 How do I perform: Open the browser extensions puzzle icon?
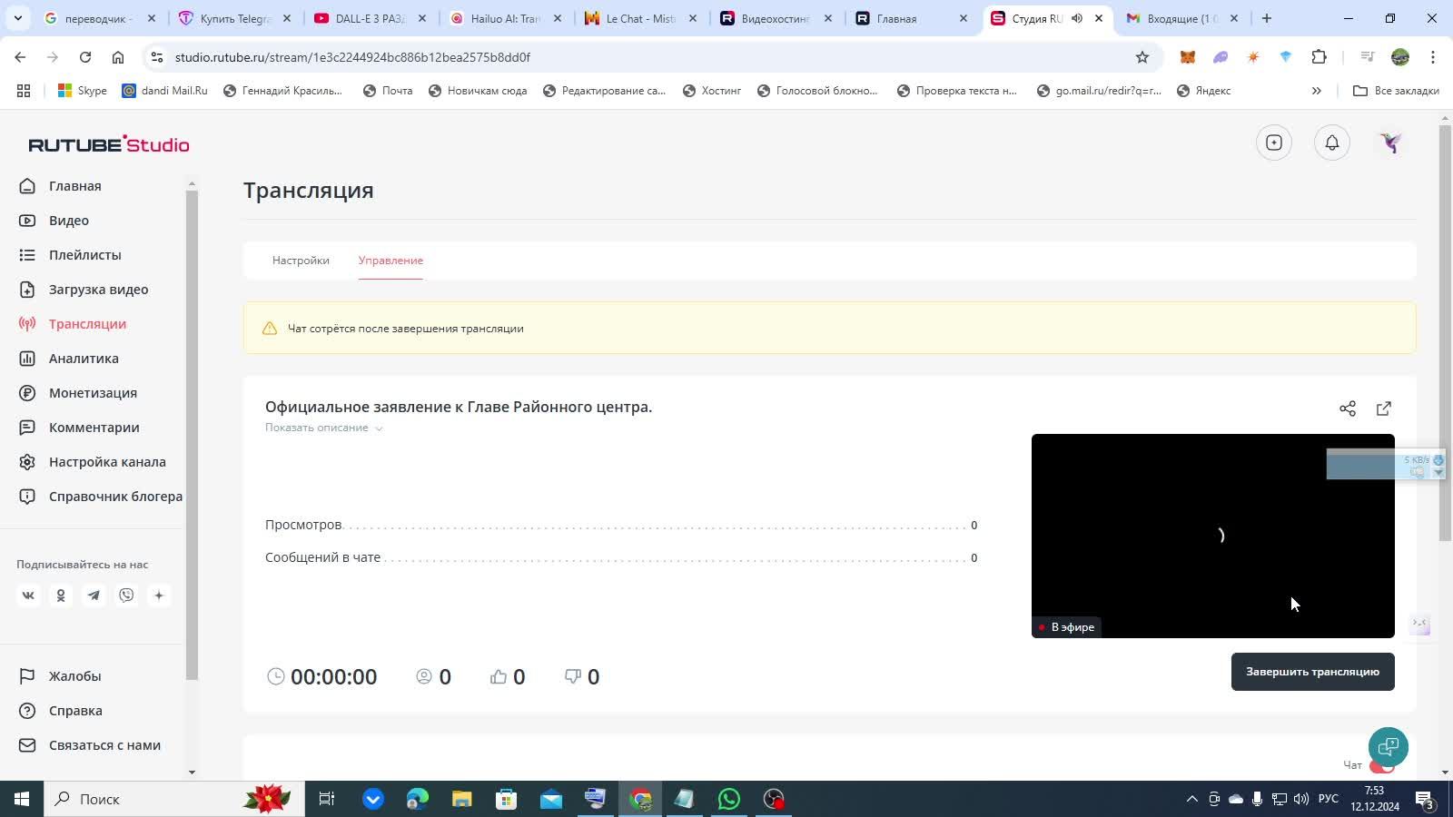pyautogui.click(x=1320, y=57)
